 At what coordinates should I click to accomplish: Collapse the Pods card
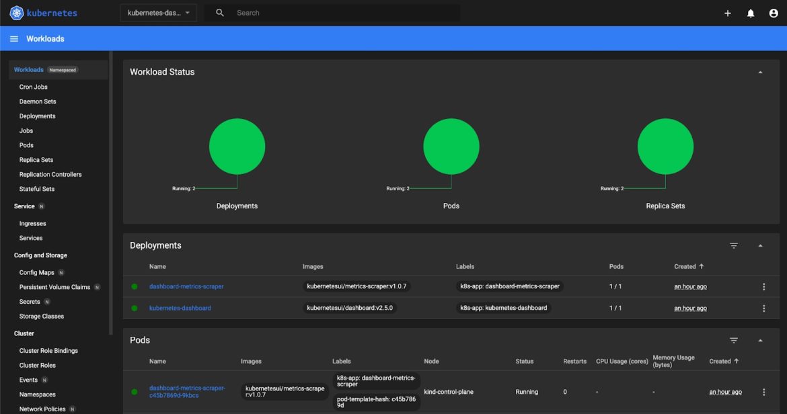click(760, 340)
